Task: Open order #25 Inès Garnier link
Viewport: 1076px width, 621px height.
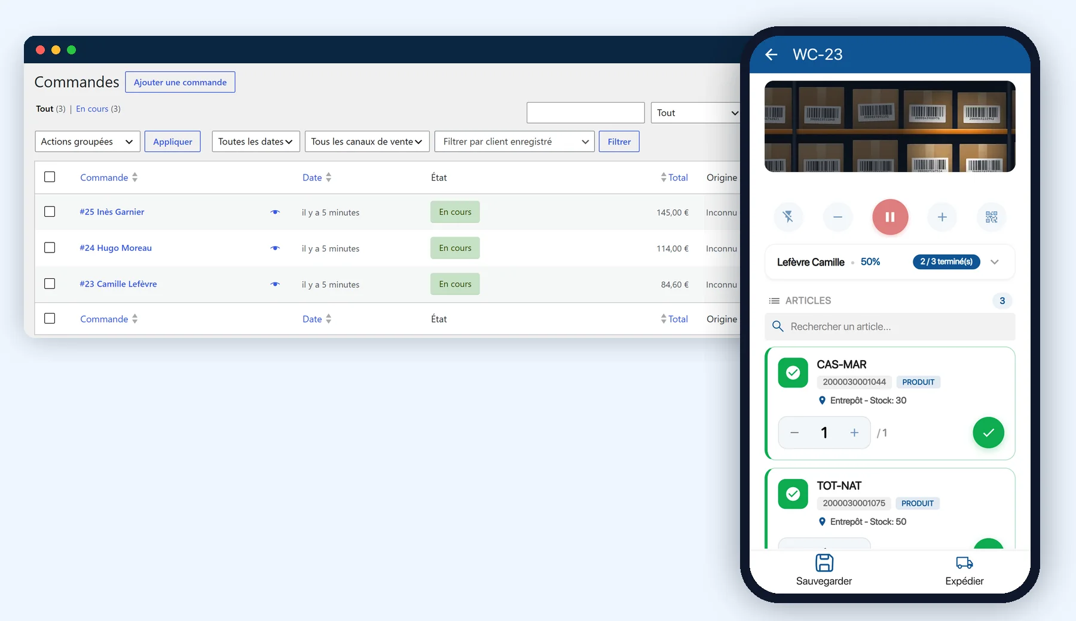Action: [x=112, y=212]
